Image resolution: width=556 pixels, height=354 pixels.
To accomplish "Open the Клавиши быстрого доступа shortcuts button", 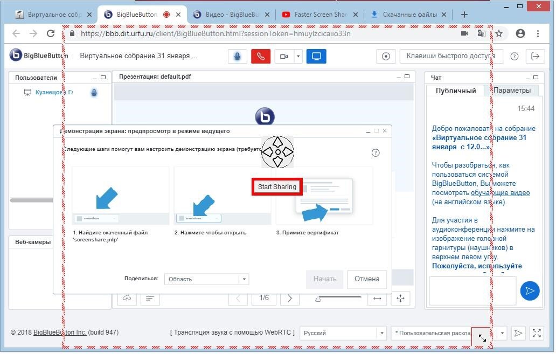I will coord(451,56).
